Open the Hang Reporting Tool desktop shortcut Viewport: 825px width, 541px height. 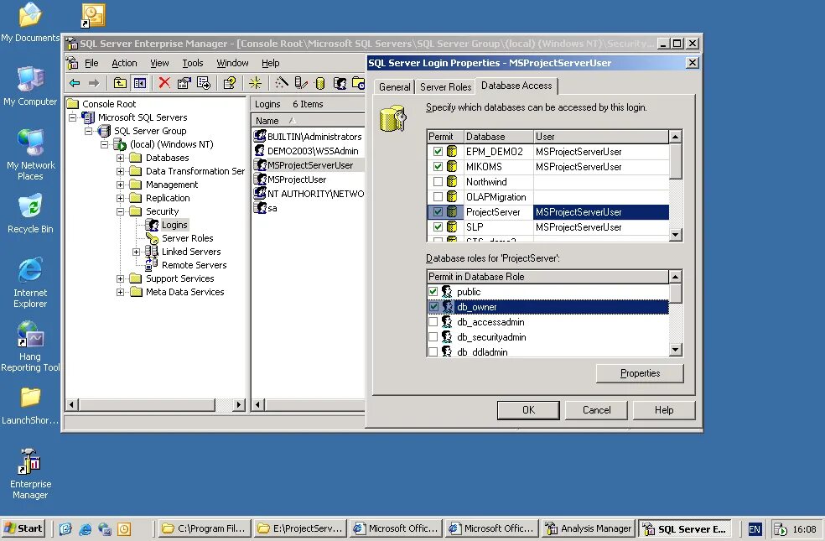click(x=30, y=346)
